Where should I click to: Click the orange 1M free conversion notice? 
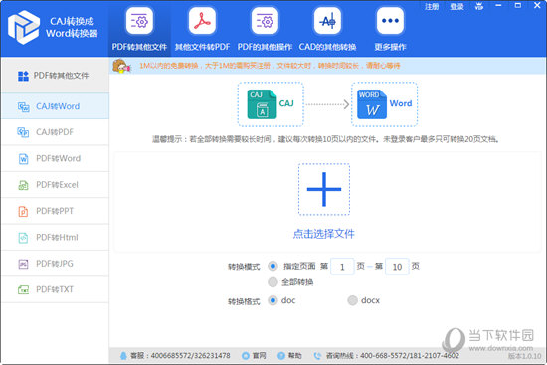(x=270, y=66)
